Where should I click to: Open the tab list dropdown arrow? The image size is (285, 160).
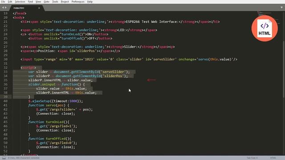[281, 8]
